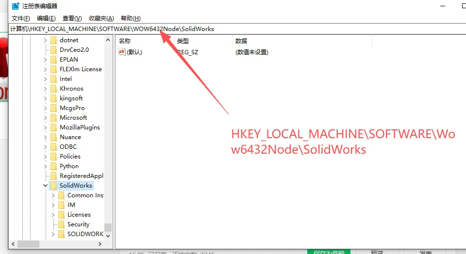466x254 pixels.
Task: Click the registry path address bar
Action: pos(237,29)
